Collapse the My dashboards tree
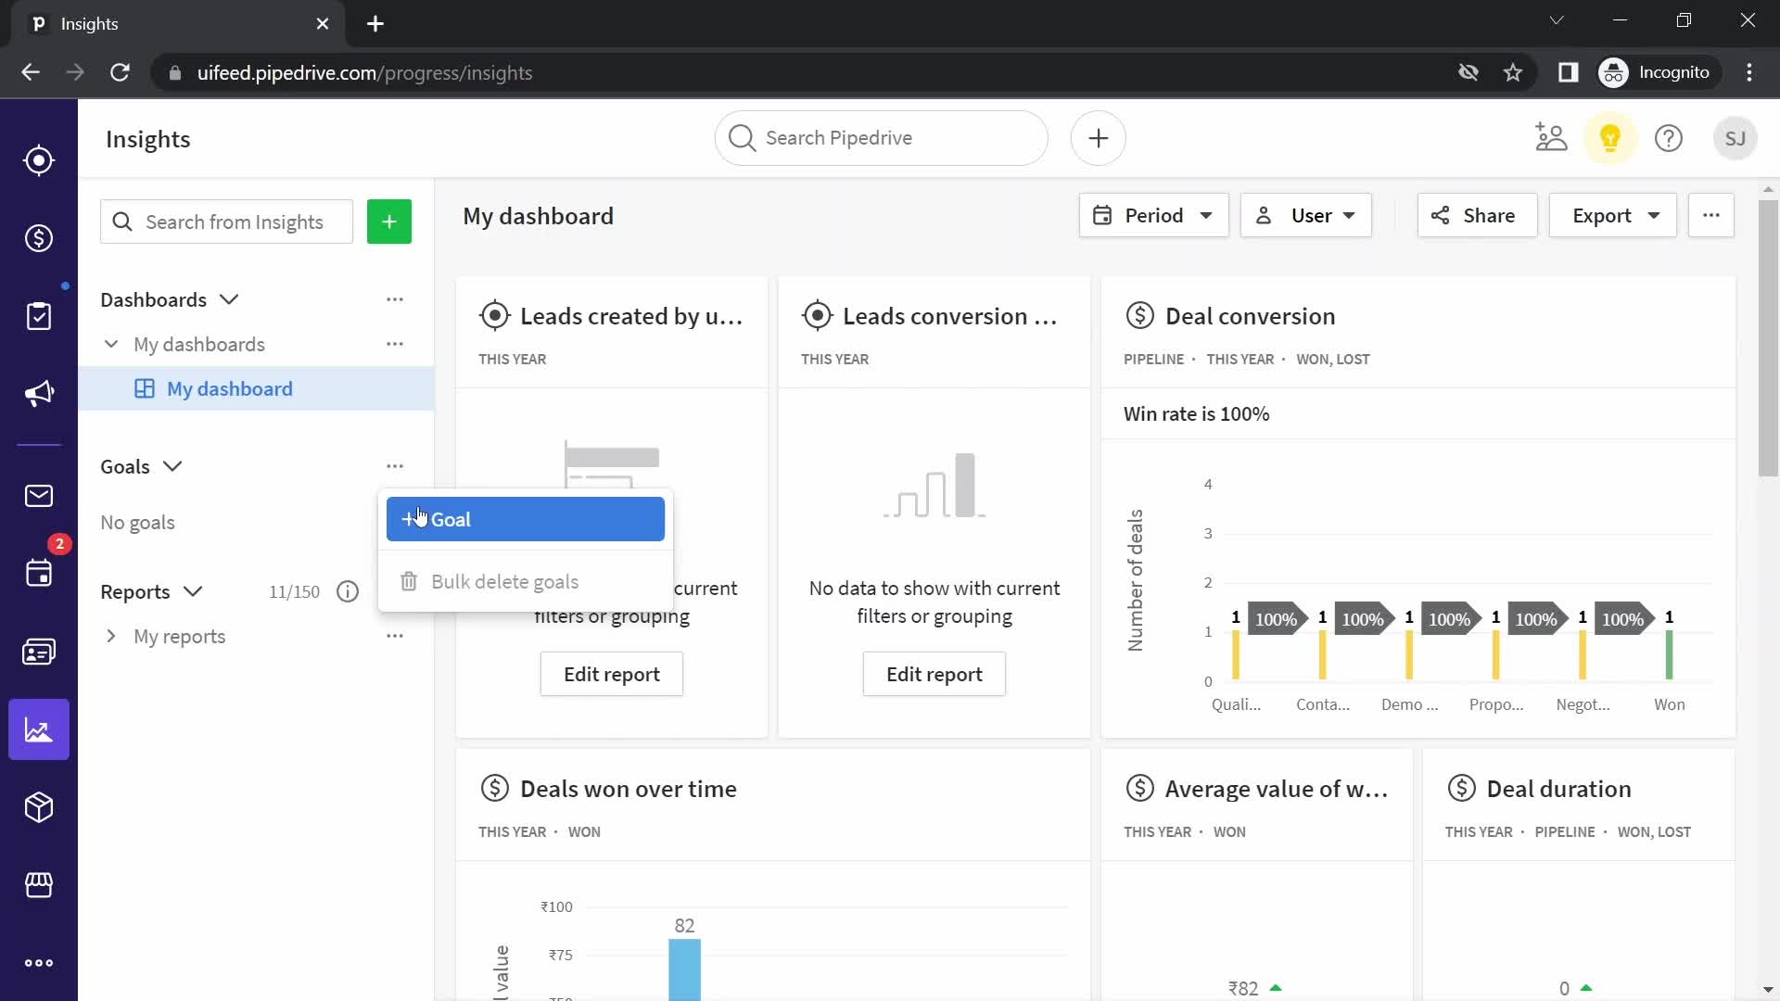 111,344
